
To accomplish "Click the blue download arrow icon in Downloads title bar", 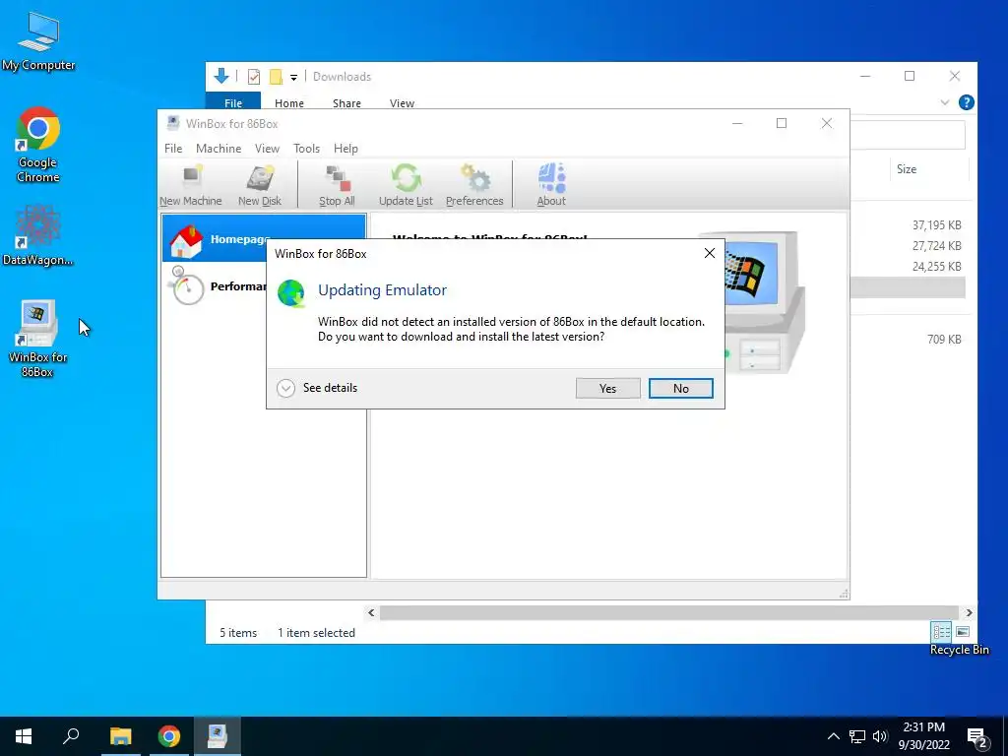I will 221,76.
